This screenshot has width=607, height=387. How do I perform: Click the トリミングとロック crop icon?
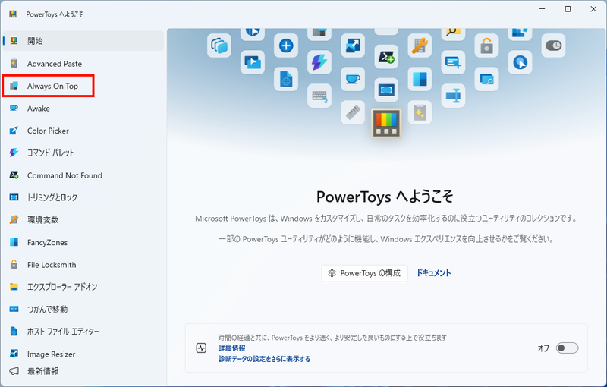[14, 197]
